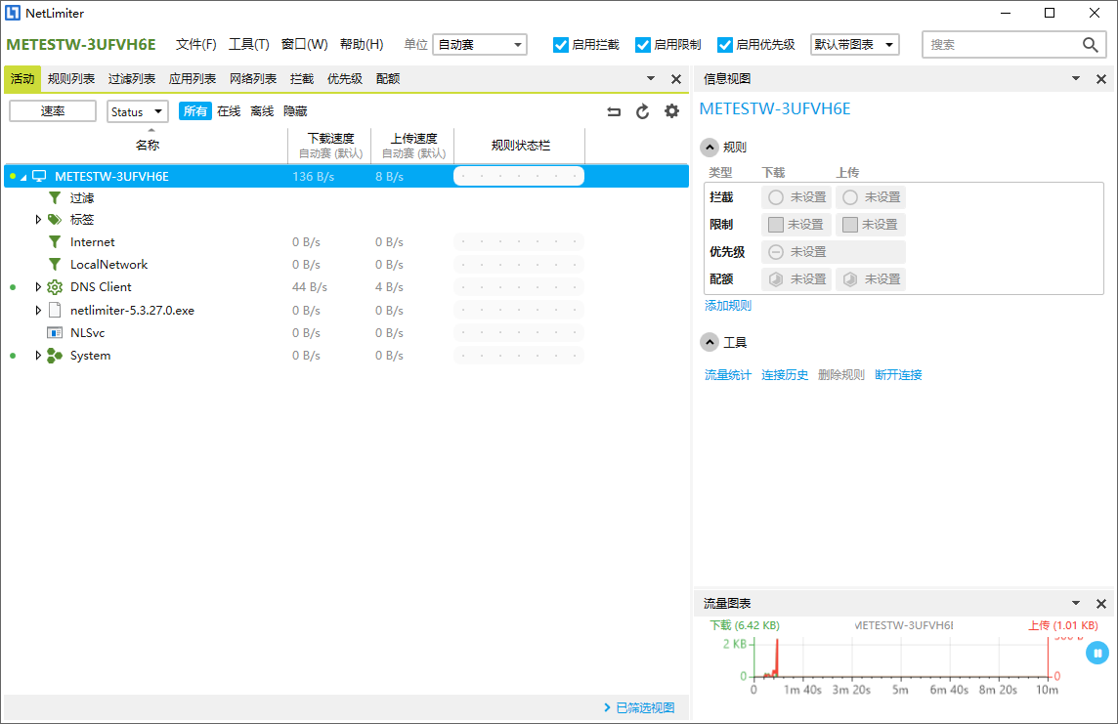Expand the netlimiter-5.3.27.0.exe tree node
1118x724 pixels.
(x=38, y=310)
